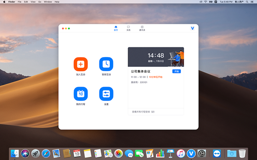Open the 我的行程 calendar icon
257x160 pixels.
(81, 94)
